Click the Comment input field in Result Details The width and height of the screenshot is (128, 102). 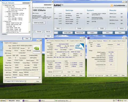tap(19, 34)
